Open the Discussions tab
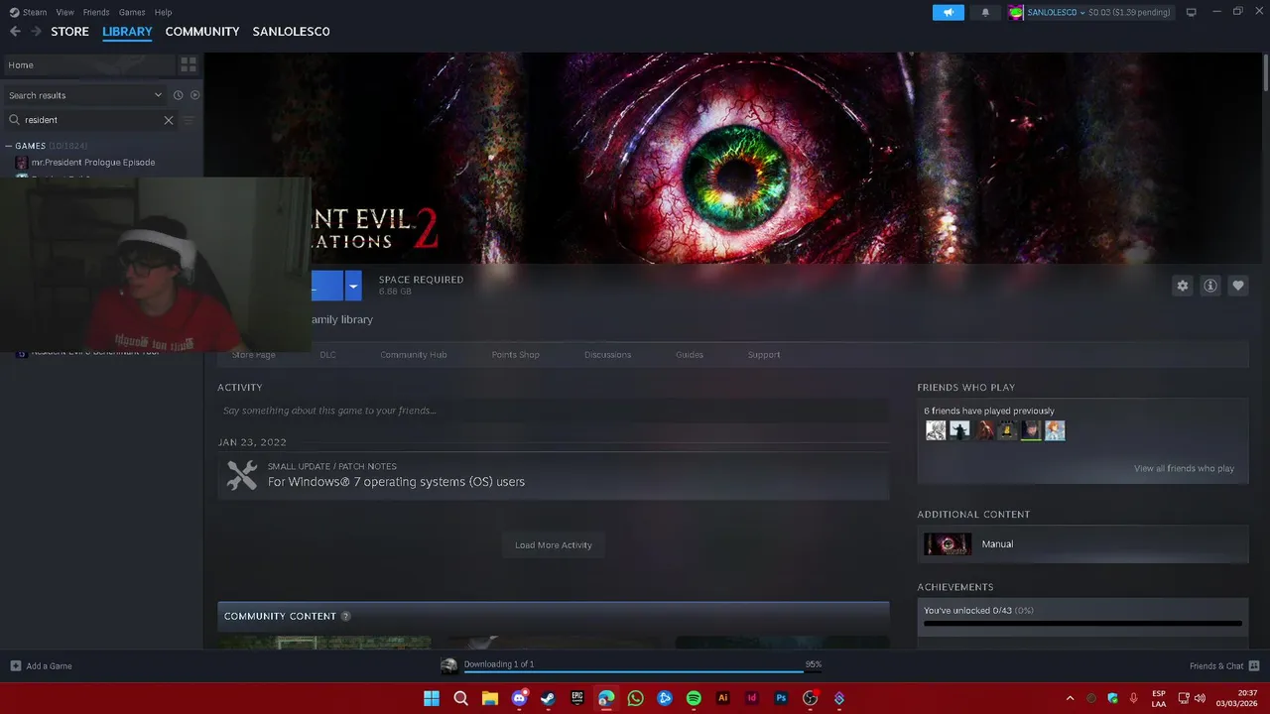This screenshot has height=714, width=1270. point(608,354)
